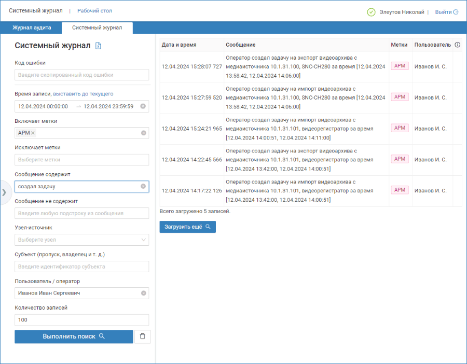The height and width of the screenshot is (364, 467).
Task: Reset filters with the trash icon
Action: 143,337
